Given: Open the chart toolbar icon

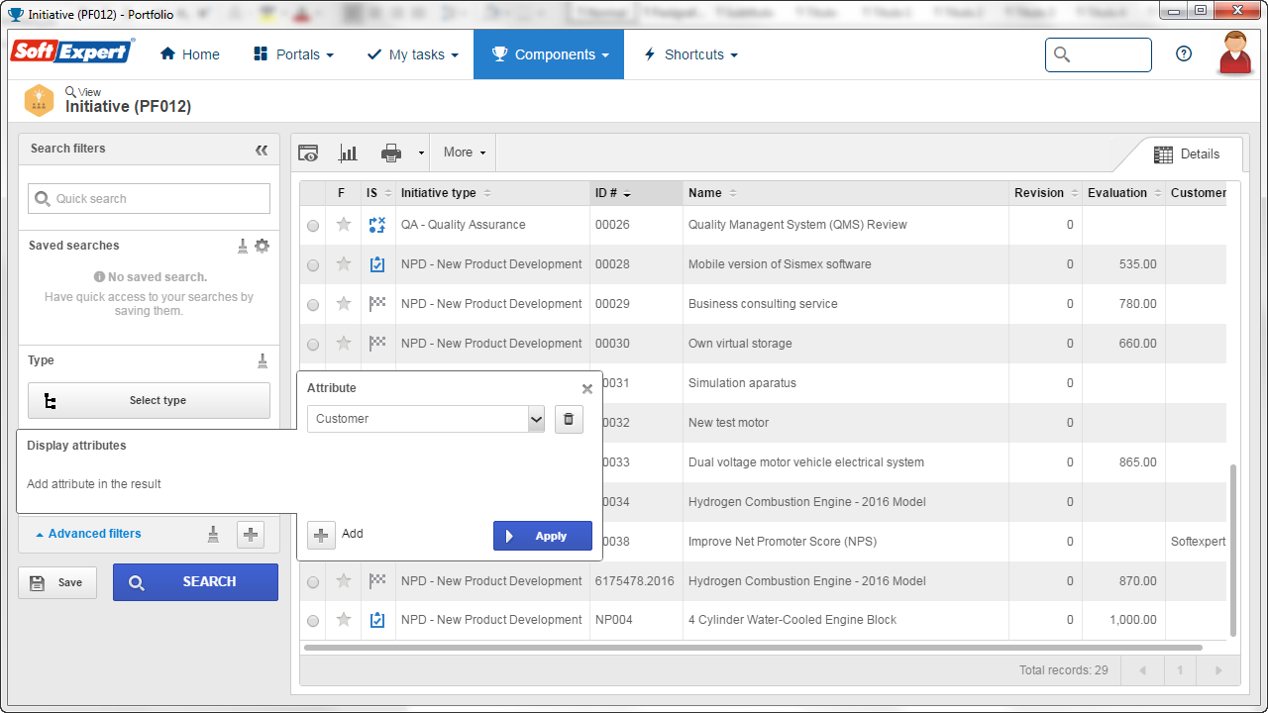Looking at the screenshot, I should coord(348,153).
